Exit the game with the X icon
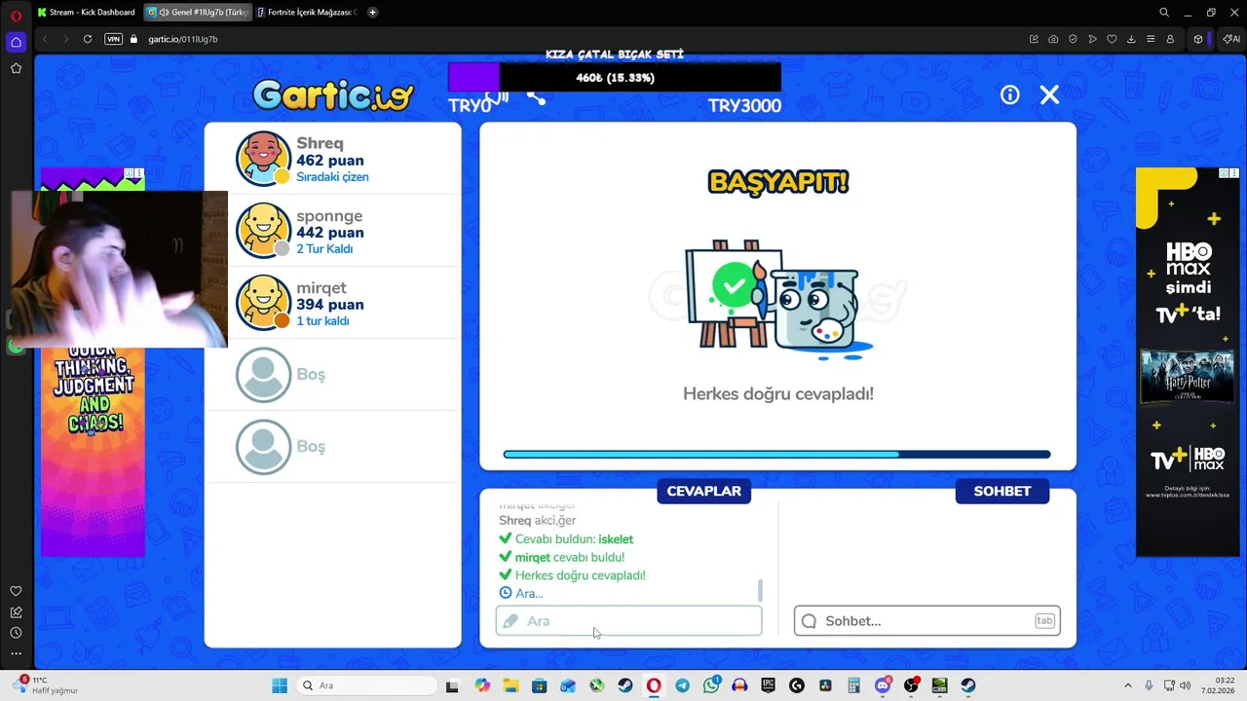Screen dimensions: 1247x701 point(1049,94)
